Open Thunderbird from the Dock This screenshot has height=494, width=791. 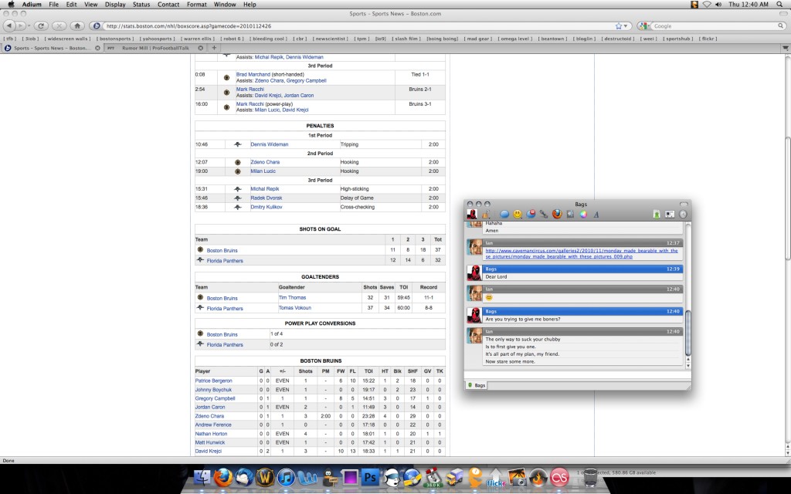coord(244,476)
